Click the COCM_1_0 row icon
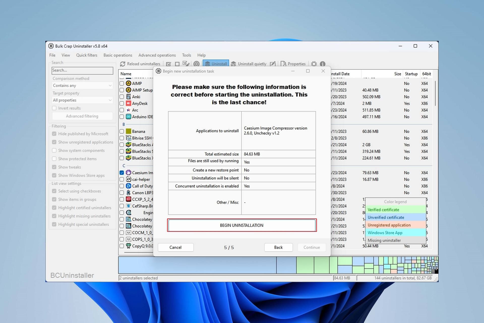The height and width of the screenshot is (323, 484). [129, 232]
